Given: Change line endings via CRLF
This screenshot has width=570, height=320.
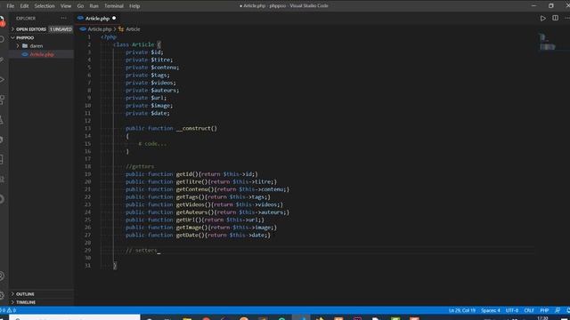Looking at the screenshot, I should click(x=529, y=310).
